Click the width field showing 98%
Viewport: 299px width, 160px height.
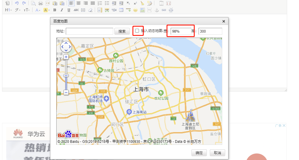[181, 31]
